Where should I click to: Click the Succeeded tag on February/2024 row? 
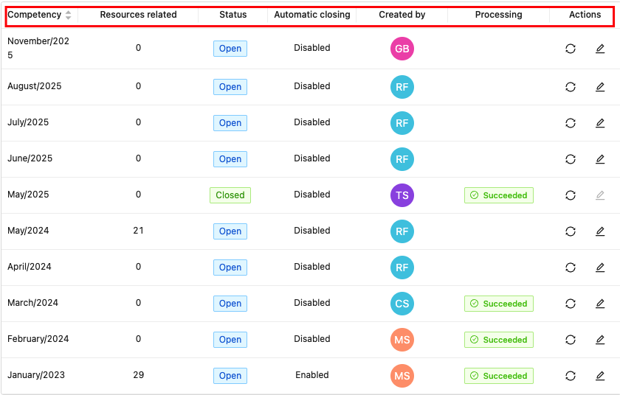click(499, 340)
